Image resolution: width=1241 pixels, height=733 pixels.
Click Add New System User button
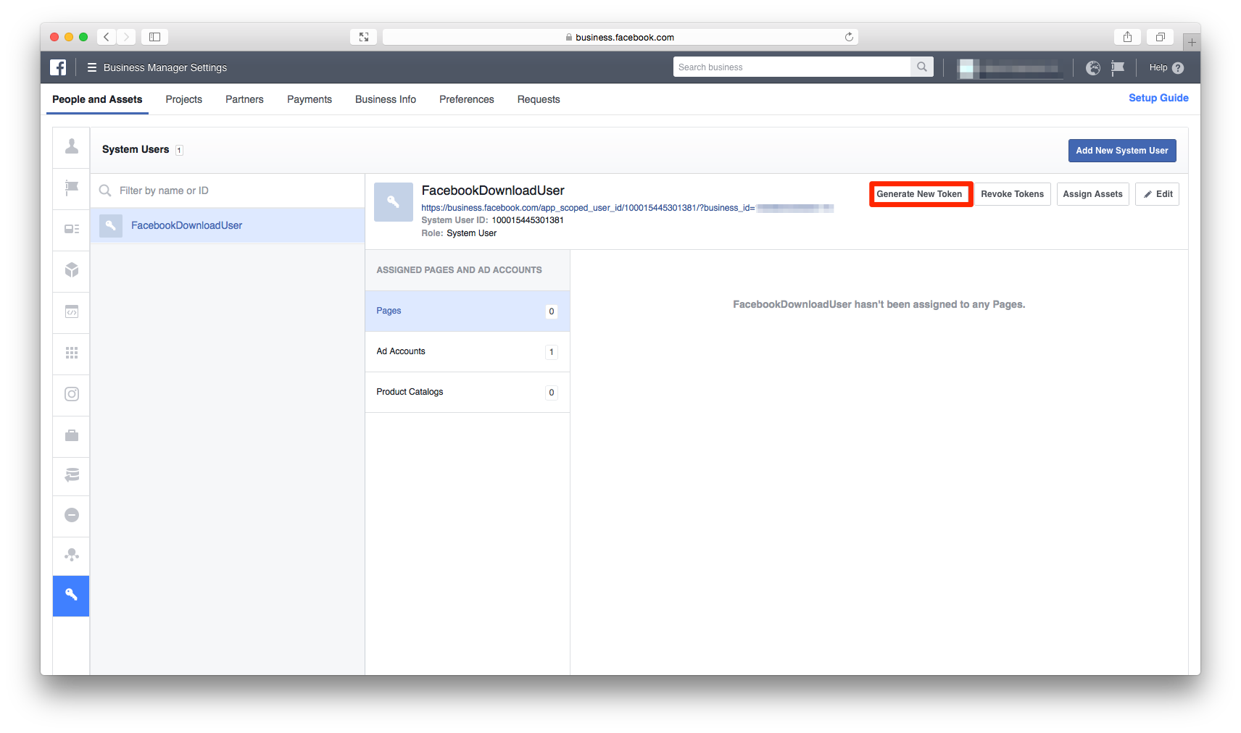(1122, 151)
